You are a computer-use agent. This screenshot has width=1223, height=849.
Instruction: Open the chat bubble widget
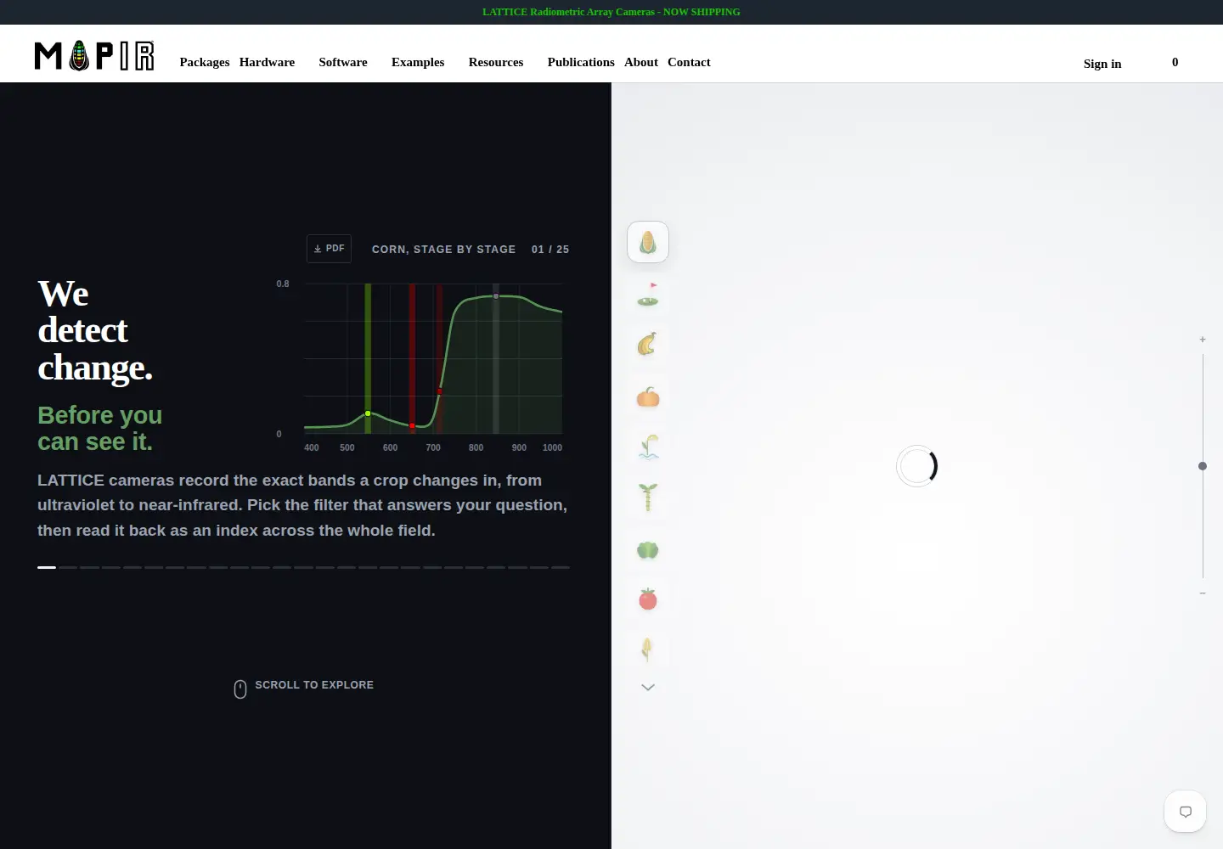[1186, 812]
